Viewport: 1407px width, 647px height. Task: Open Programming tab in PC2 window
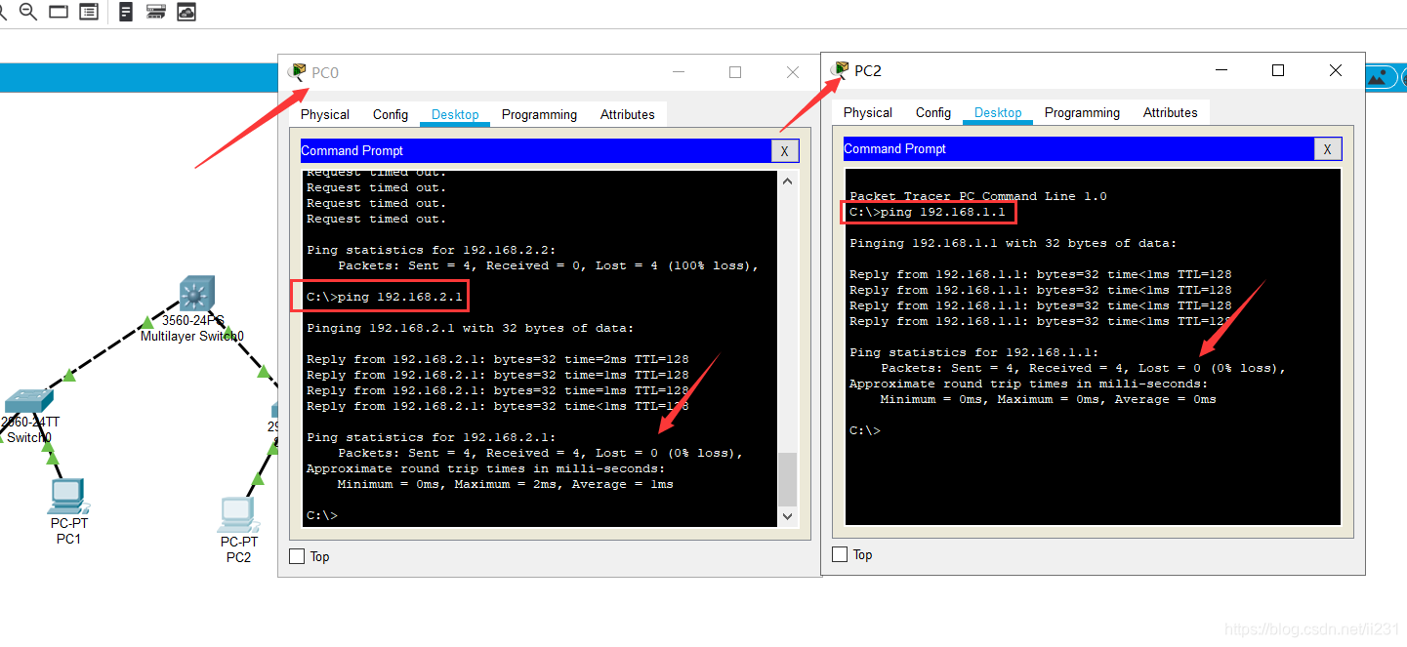tap(1082, 112)
